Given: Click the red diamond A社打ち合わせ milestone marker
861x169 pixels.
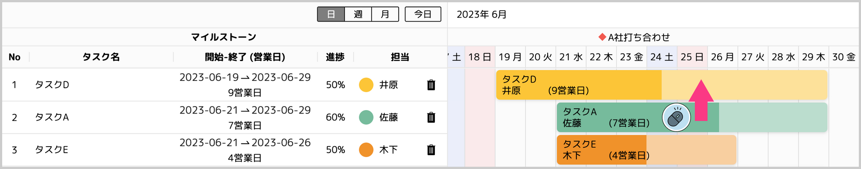Looking at the screenshot, I should pyautogui.click(x=602, y=37).
